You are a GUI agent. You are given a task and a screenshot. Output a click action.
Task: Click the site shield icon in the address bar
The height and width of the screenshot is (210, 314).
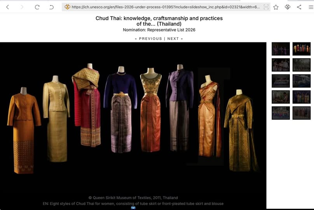tap(67, 7)
